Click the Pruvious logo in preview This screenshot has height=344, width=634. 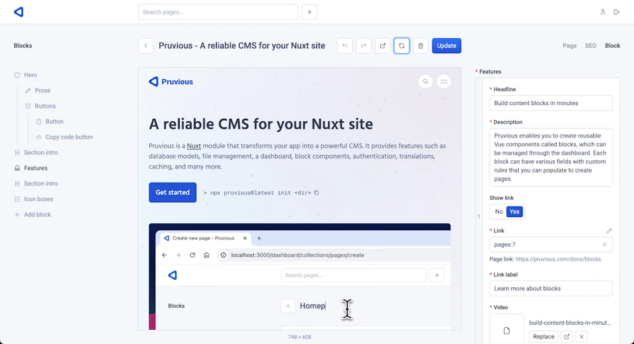click(171, 82)
